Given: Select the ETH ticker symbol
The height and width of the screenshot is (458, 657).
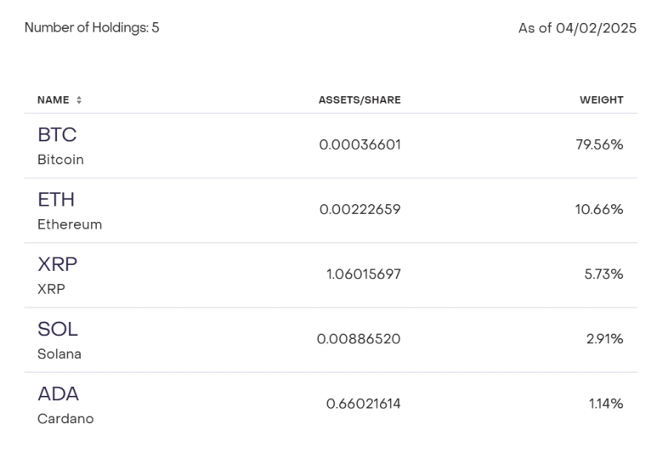Looking at the screenshot, I should (56, 200).
